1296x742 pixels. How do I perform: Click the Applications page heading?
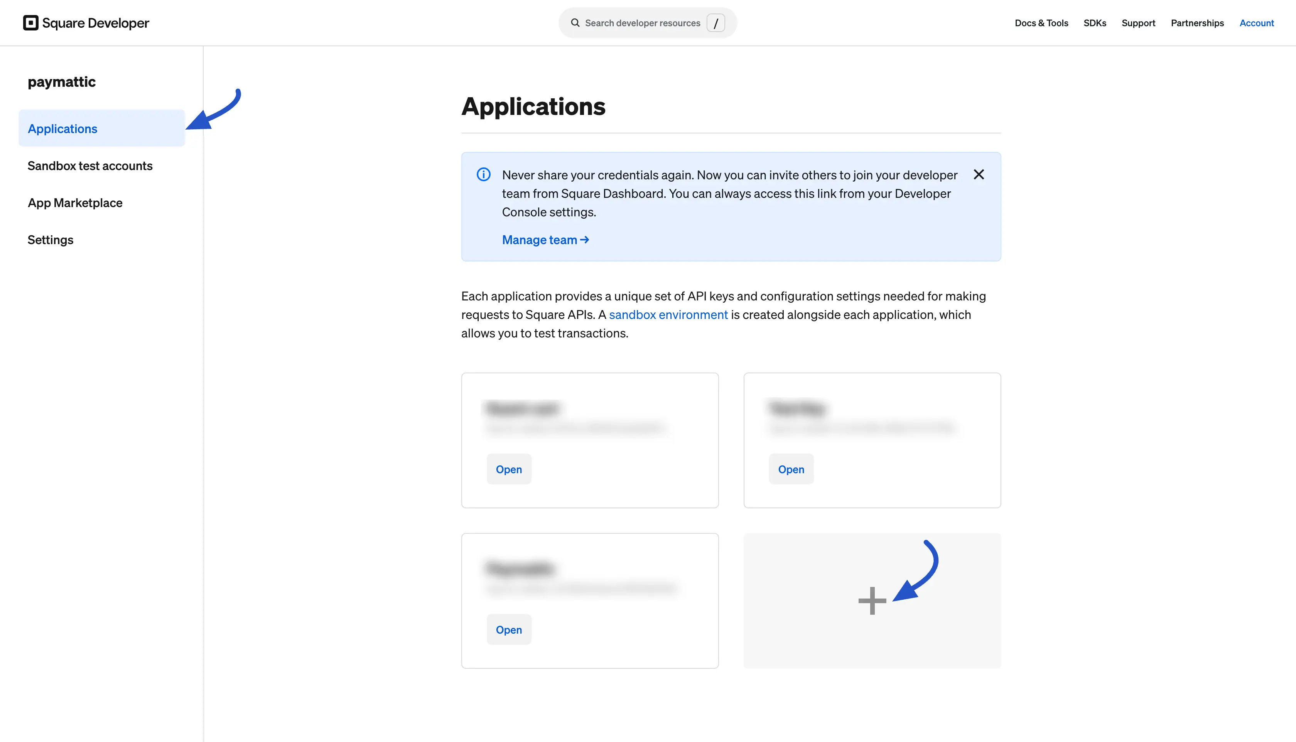coord(533,106)
